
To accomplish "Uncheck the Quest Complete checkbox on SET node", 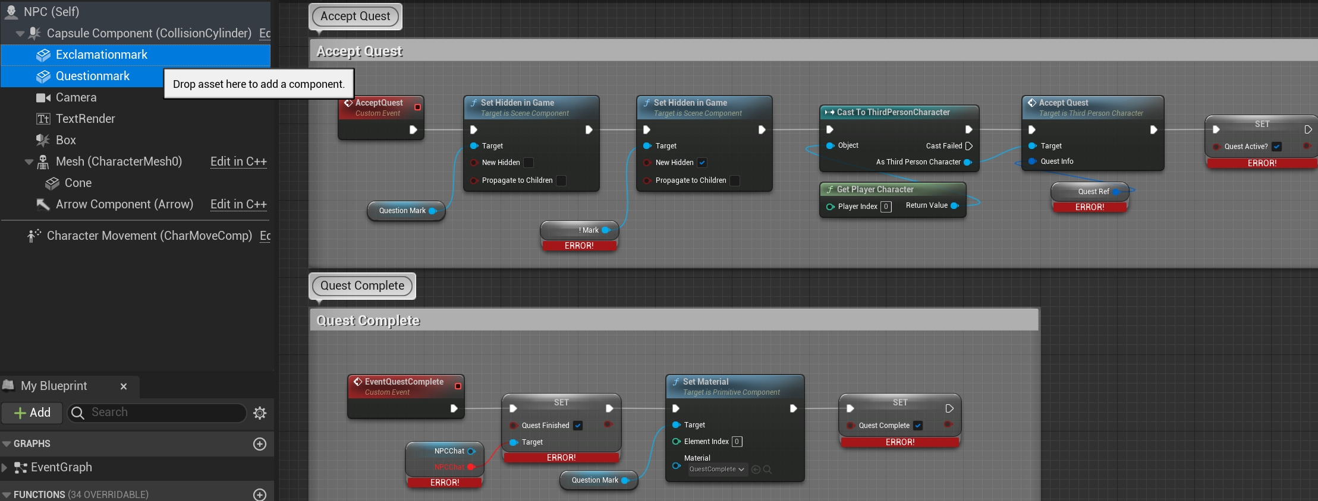I will pos(918,426).
